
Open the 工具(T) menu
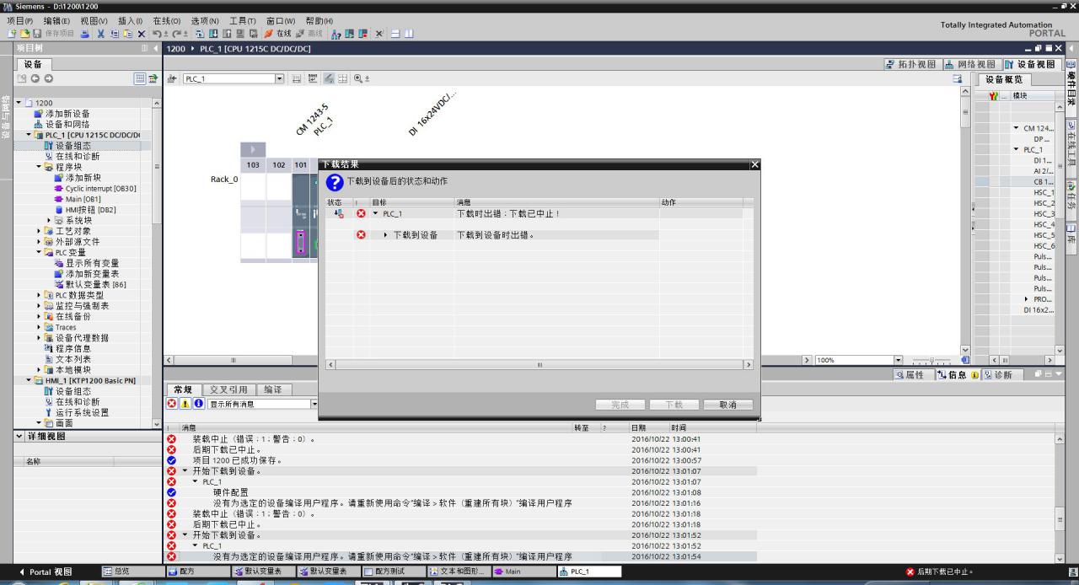243,20
